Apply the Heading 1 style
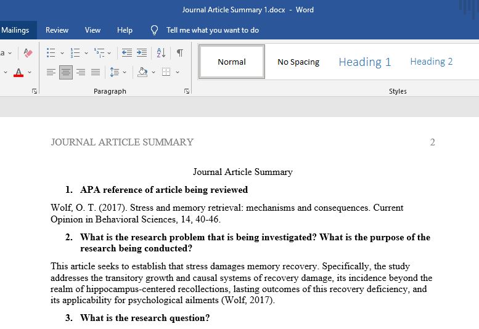Viewport: 479px width, 329px height. [x=365, y=62]
